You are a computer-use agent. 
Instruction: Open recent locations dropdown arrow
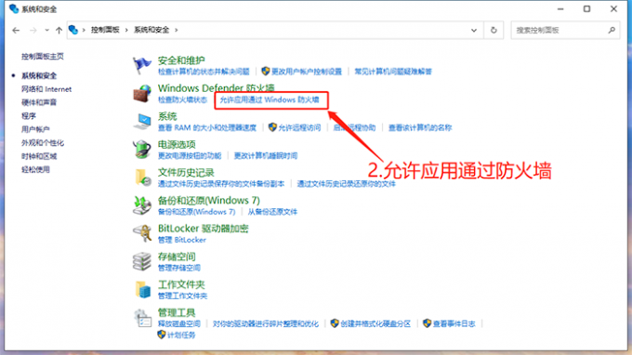point(46,31)
